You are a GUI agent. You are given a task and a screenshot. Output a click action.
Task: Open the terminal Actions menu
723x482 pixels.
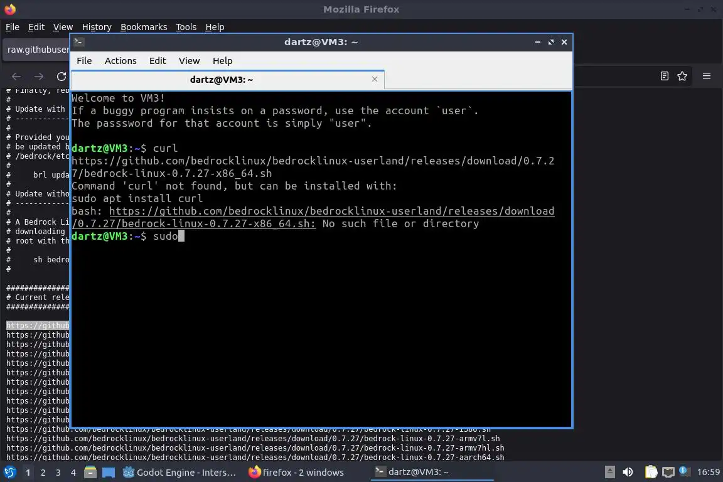coord(120,61)
